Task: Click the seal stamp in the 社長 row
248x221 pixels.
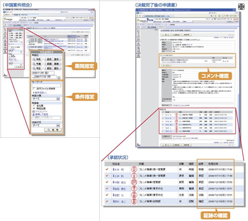Action: [x=134, y=195]
